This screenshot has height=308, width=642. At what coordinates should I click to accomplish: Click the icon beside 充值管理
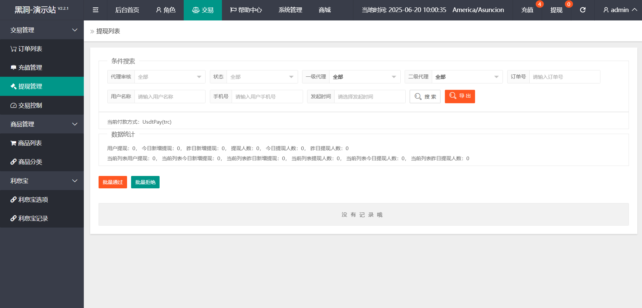pos(13,68)
